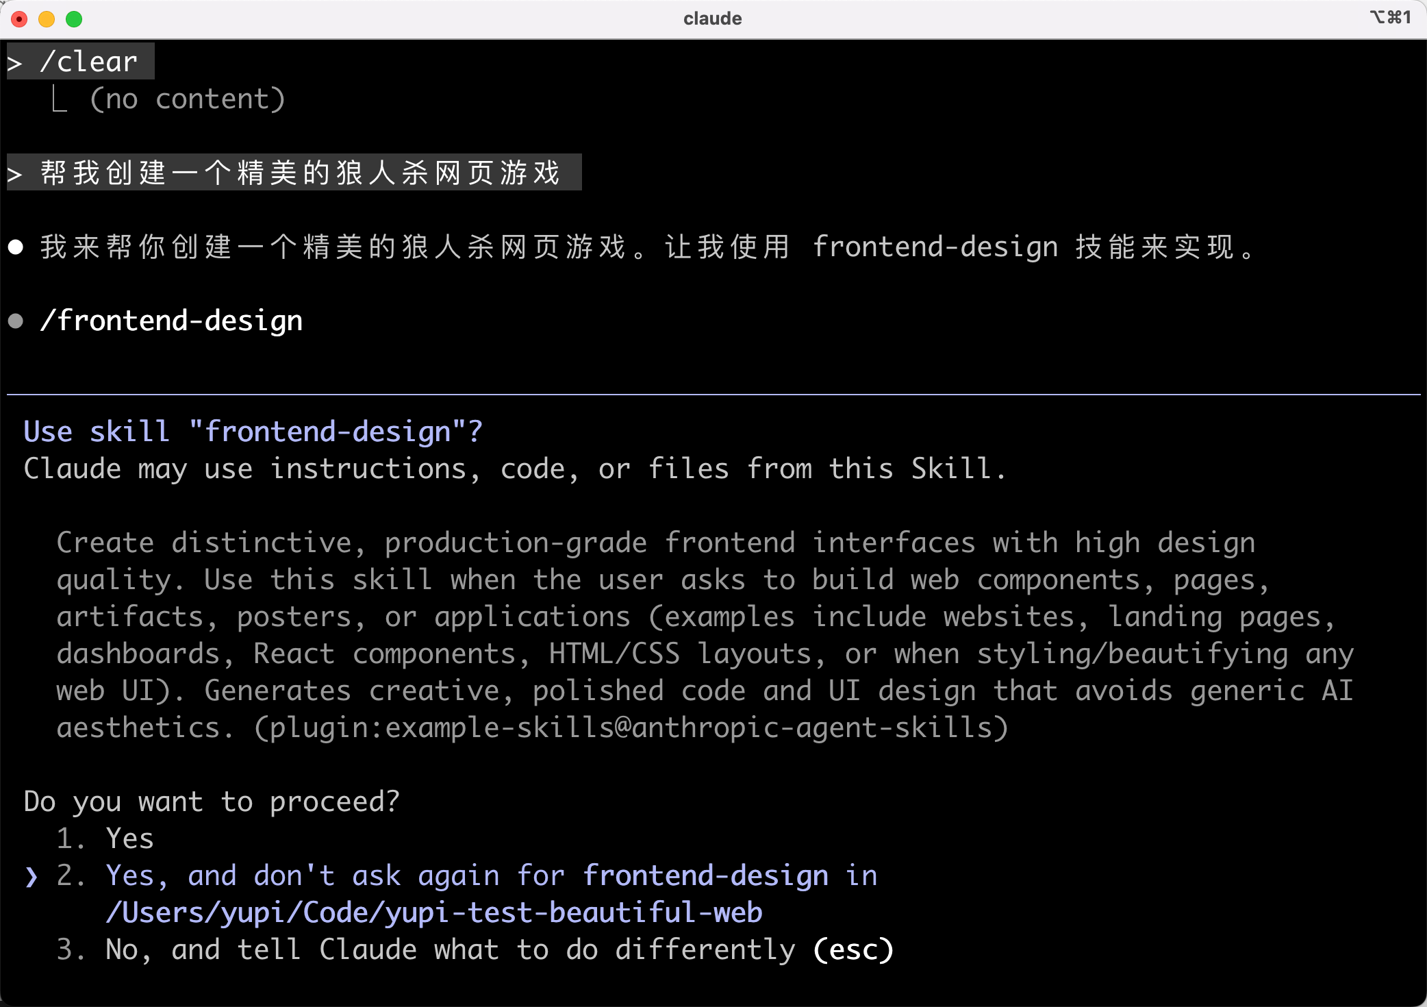This screenshot has height=1007, width=1427.
Task: Click the white bullet before Claude's reply
Action: coord(16,247)
